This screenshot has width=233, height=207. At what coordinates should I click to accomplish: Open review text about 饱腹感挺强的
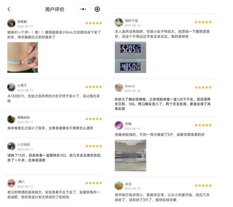[x=160, y=135]
